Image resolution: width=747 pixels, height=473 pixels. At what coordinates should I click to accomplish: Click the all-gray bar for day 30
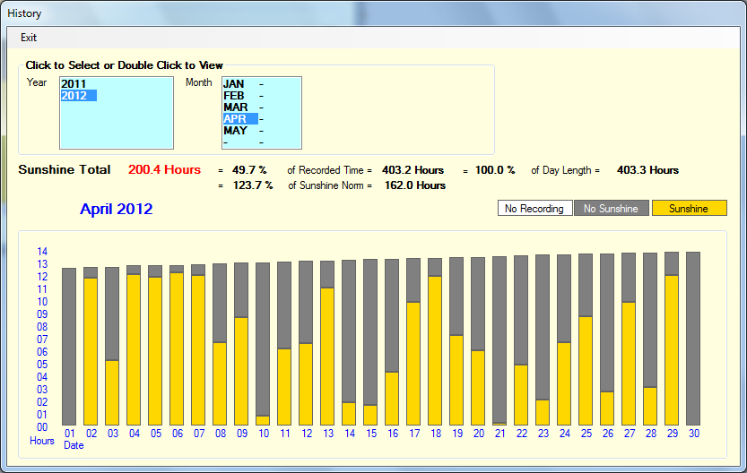693,339
